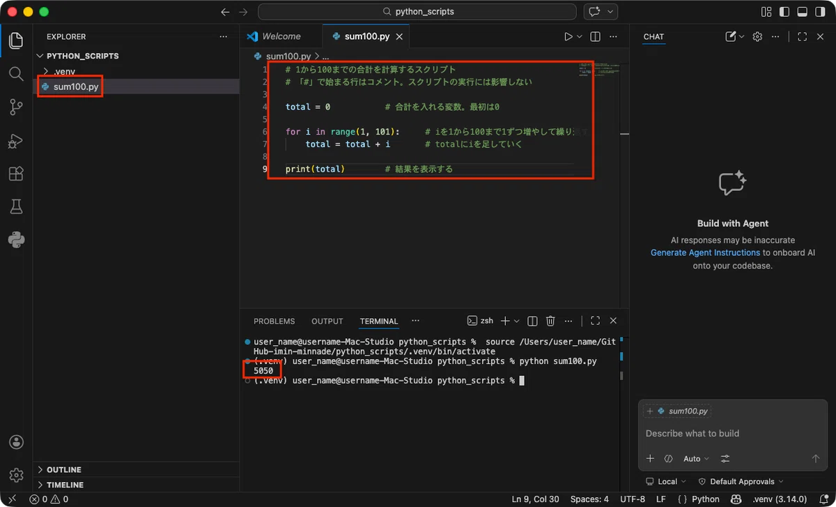Send the chat message arrow
This screenshot has height=507, width=836.
[x=816, y=459]
